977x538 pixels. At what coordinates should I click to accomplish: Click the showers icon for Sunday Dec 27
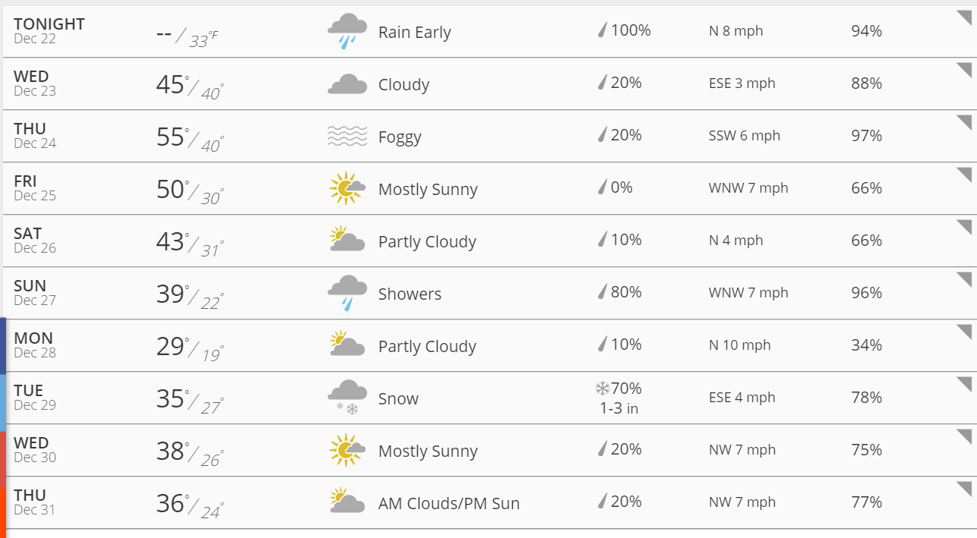click(x=347, y=294)
